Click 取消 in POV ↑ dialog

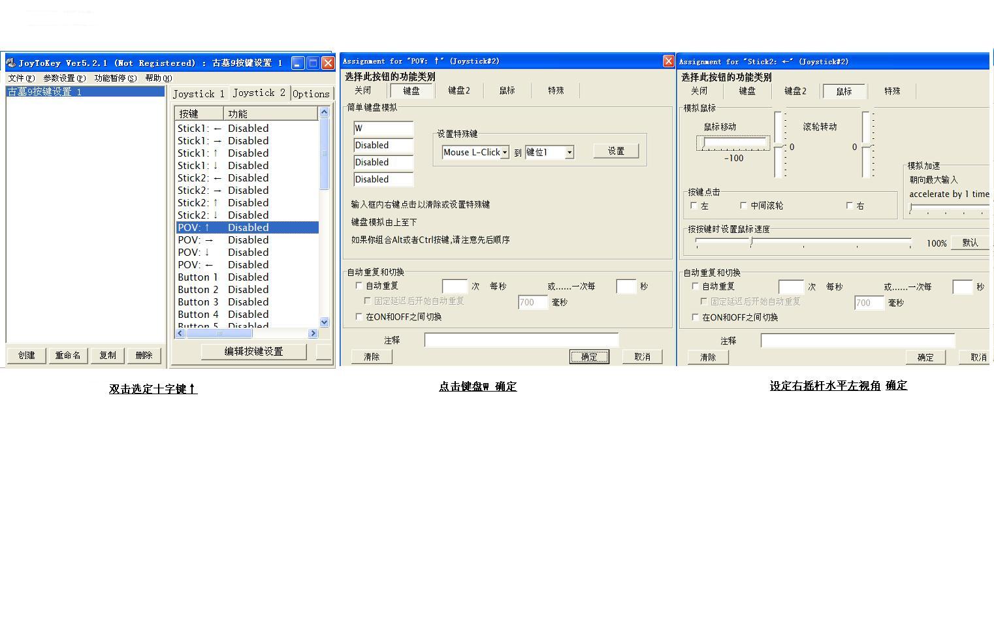pyautogui.click(x=642, y=356)
